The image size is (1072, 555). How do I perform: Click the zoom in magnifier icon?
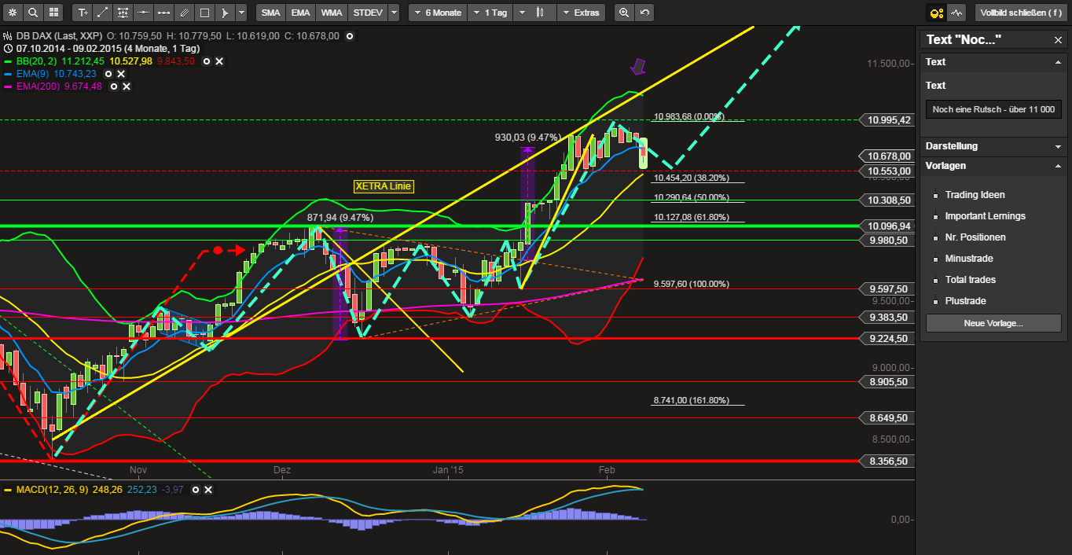pyautogui.click(x=624, y=13)
